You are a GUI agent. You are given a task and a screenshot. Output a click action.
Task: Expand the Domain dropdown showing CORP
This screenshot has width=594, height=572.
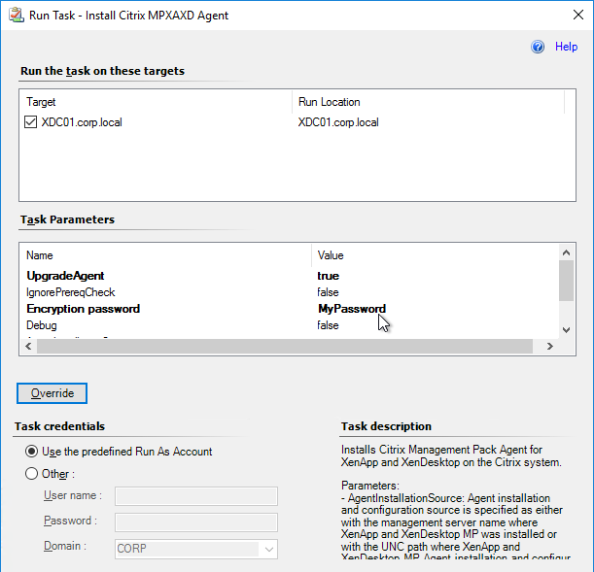pyautogui.click(x=267, y=549)
